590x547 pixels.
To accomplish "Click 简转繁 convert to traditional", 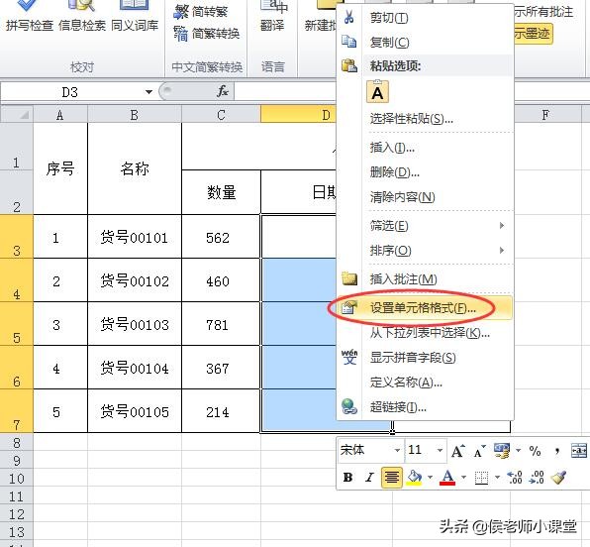I will tap(201, 12).
